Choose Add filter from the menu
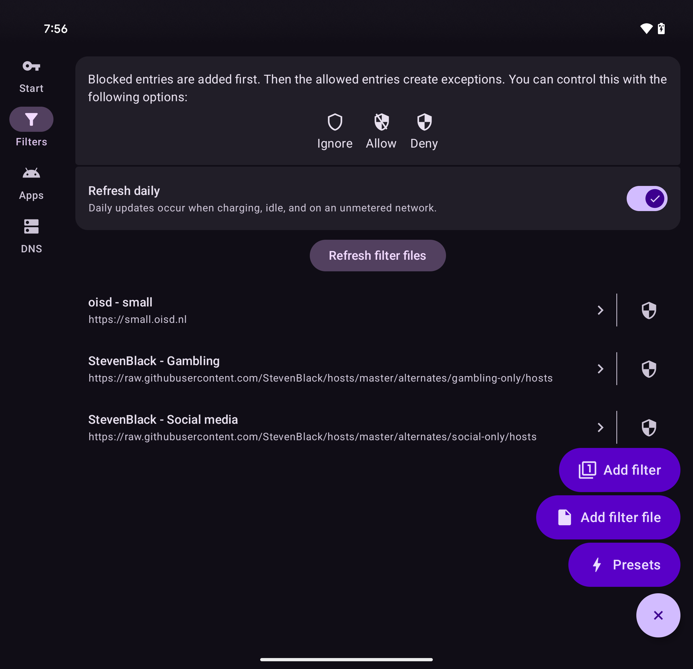 (620, 470)
